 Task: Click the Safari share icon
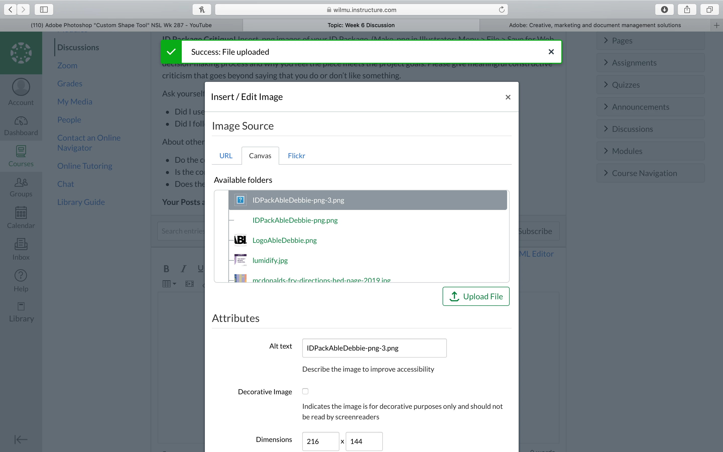click(687, 10)
